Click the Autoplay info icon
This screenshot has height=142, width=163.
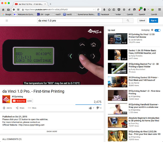click(x=152, y=30)
